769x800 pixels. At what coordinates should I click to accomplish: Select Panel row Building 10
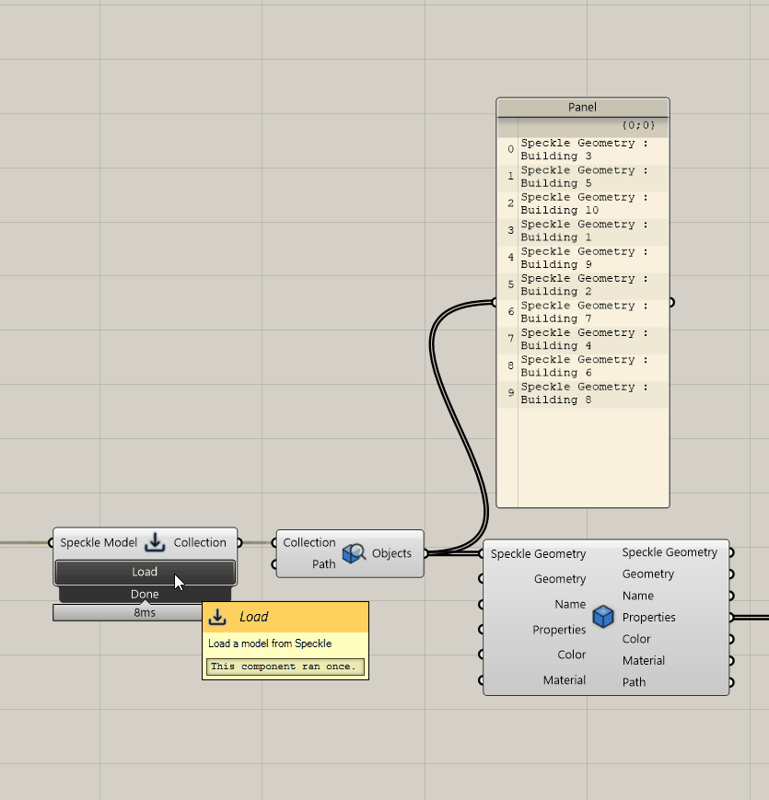pyautogui.click(x=583, y=203)
